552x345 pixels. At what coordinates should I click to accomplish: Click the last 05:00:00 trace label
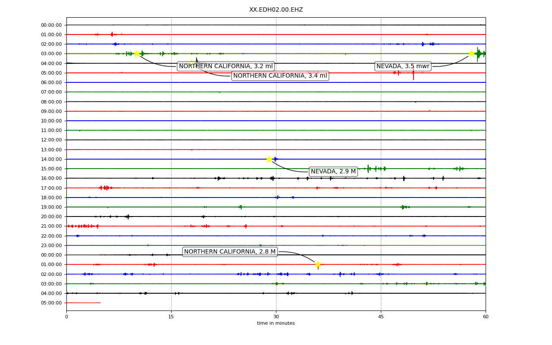[x=51, y=303]
